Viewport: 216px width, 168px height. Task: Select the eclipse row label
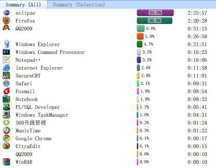tap(25, 13)
